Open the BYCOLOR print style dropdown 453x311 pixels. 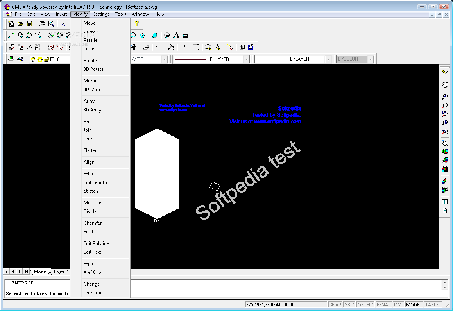point(355,59)
